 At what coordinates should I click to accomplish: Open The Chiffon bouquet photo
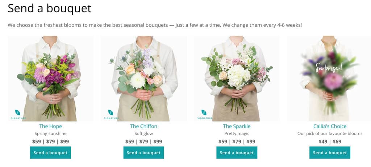tap(143, 78)
